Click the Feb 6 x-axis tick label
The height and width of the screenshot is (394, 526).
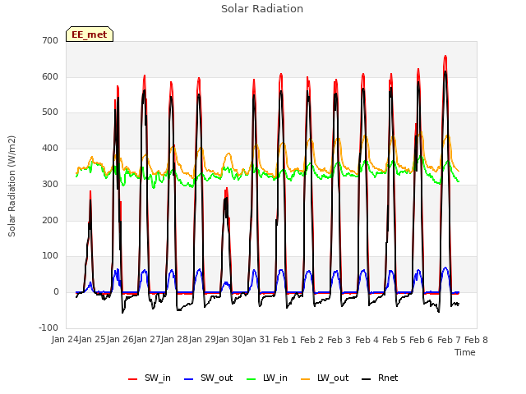click(422, 340)
